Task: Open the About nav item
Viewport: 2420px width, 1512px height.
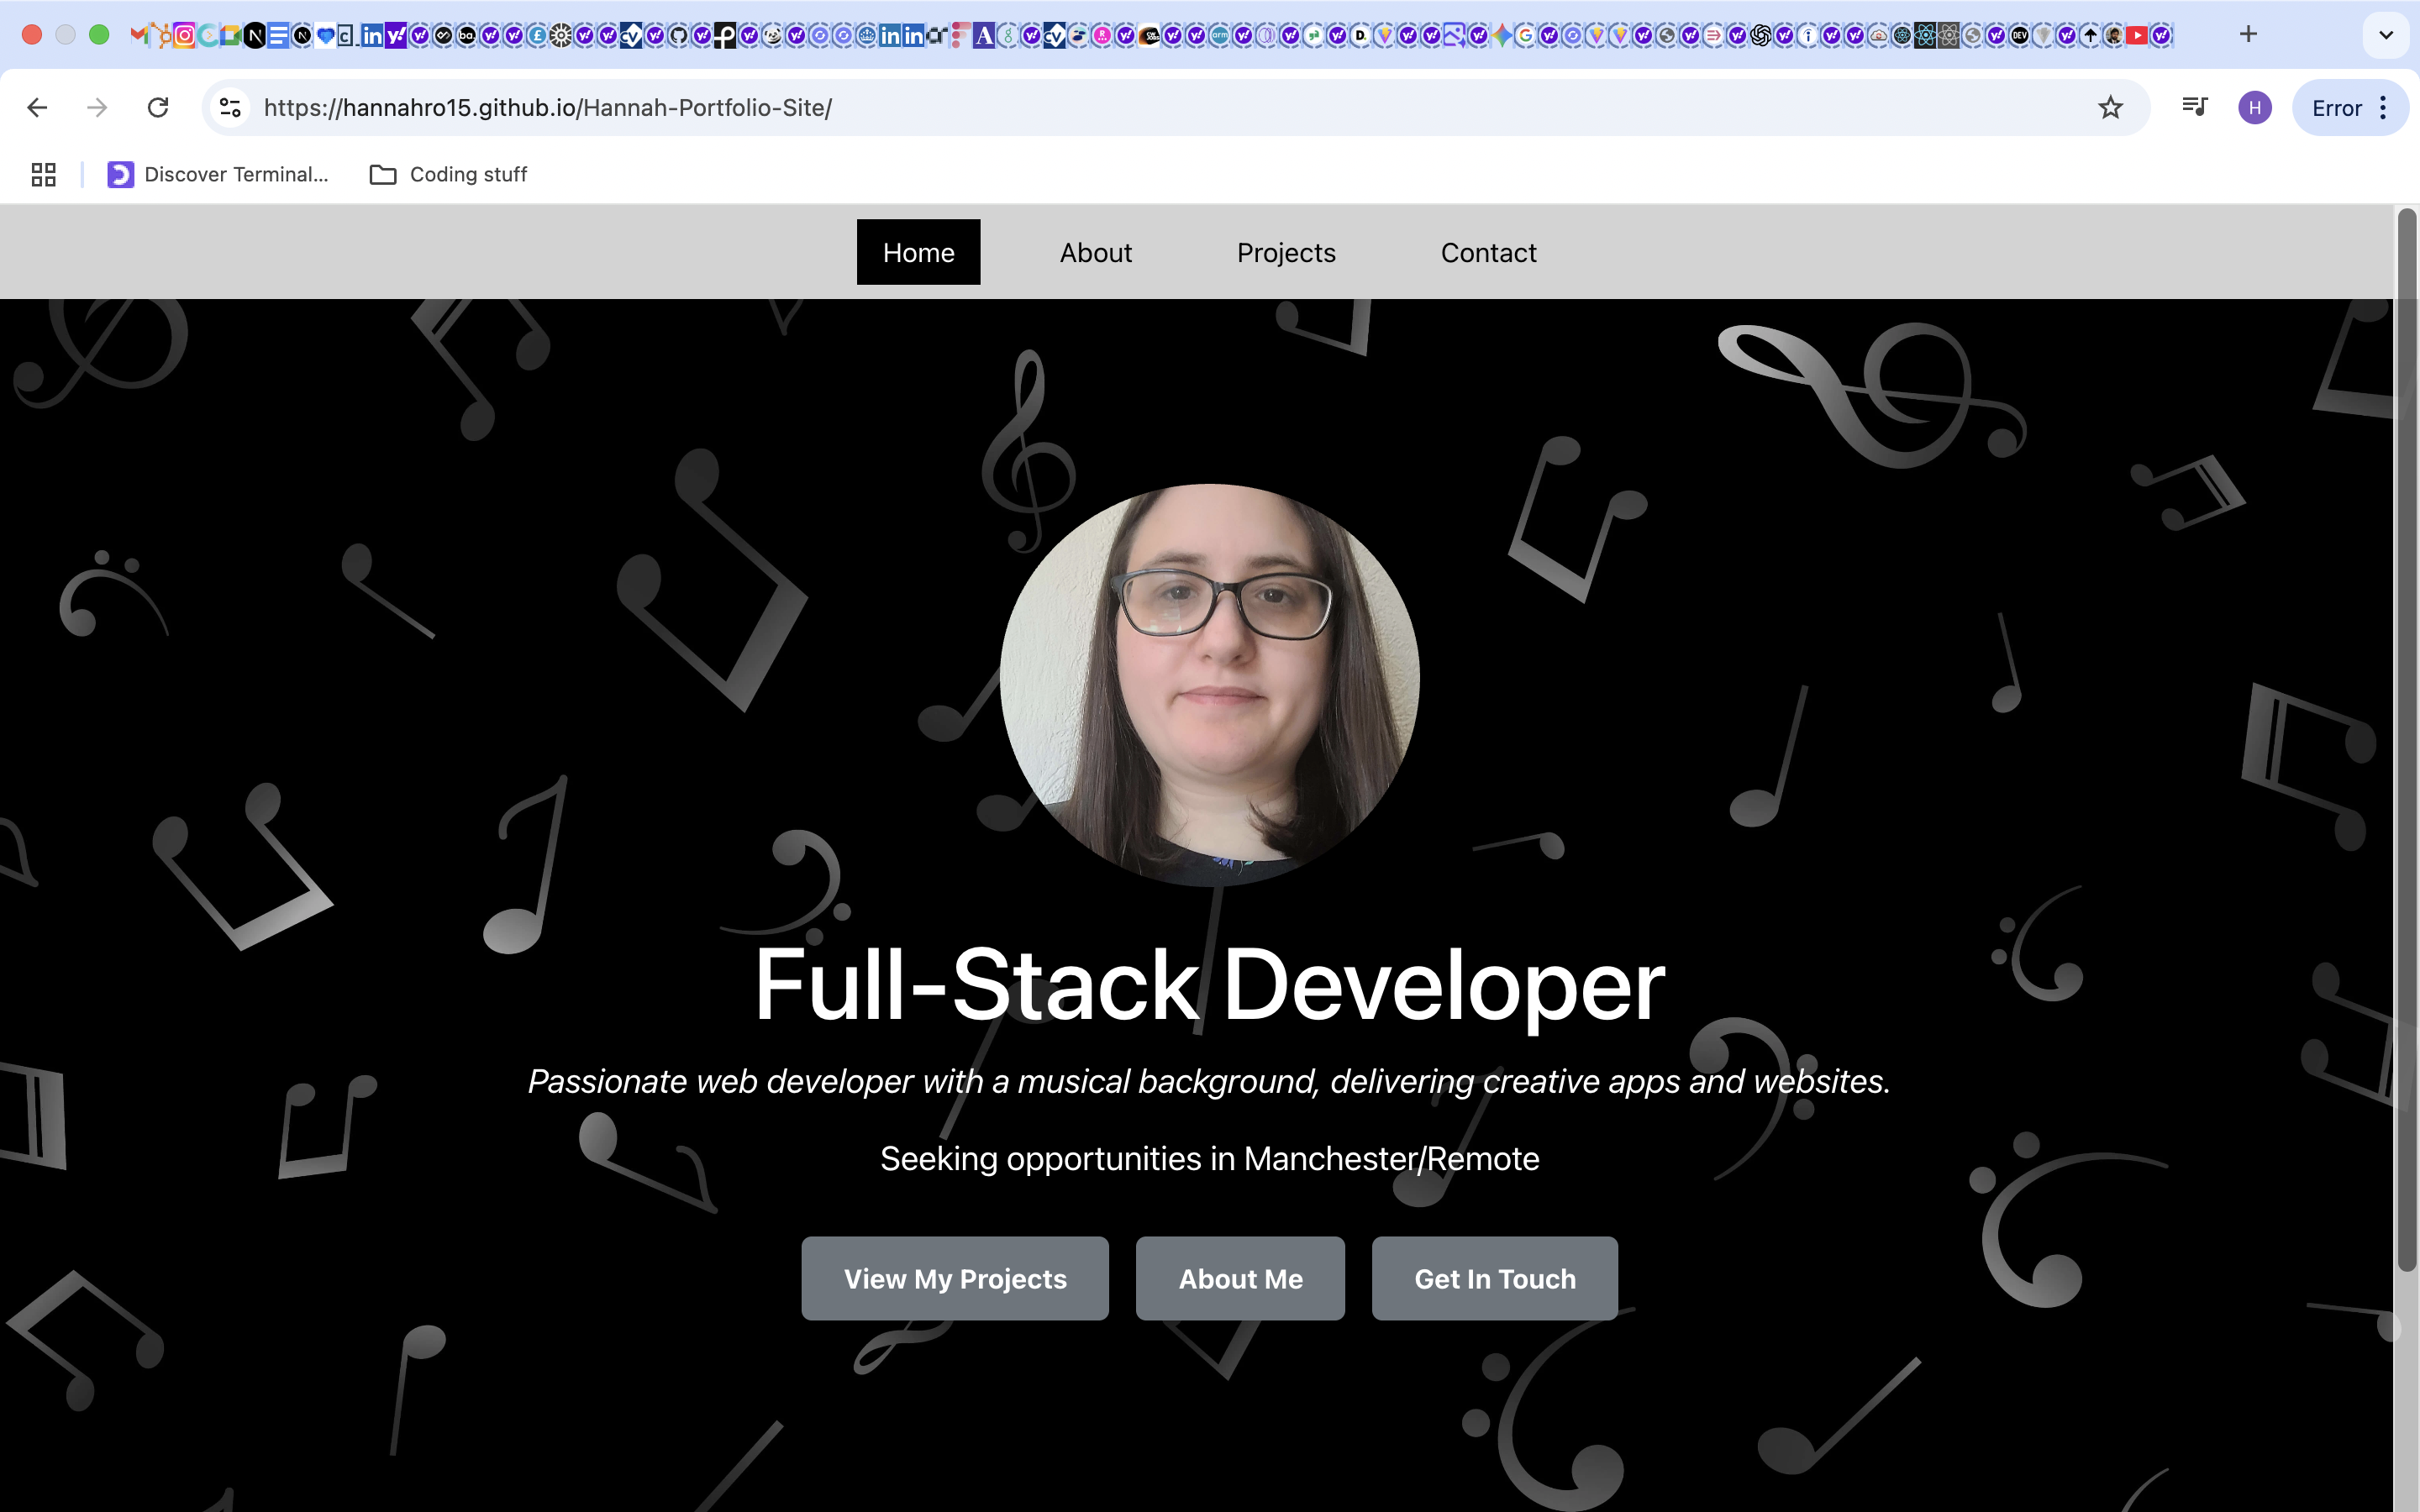Action: click(x=1096, y=253)
